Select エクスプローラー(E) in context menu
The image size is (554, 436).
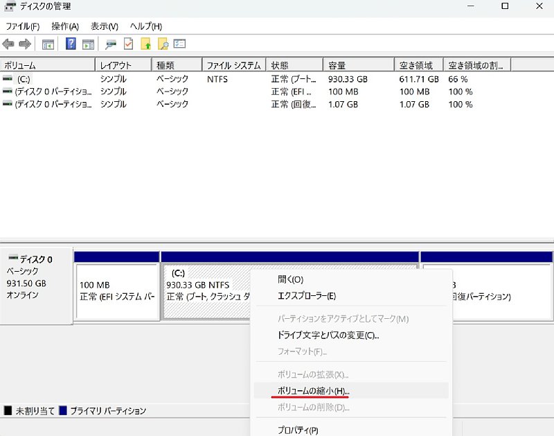click(307, 296)
